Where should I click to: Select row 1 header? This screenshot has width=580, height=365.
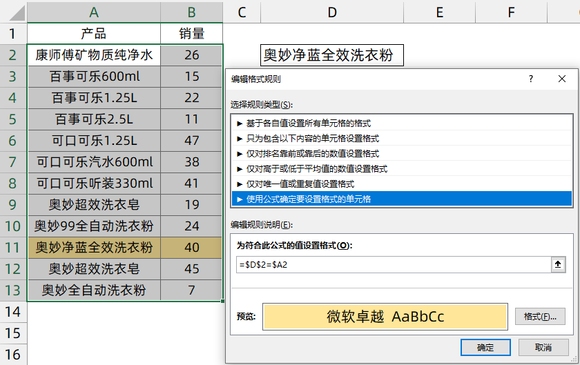(x=13, y=34)
